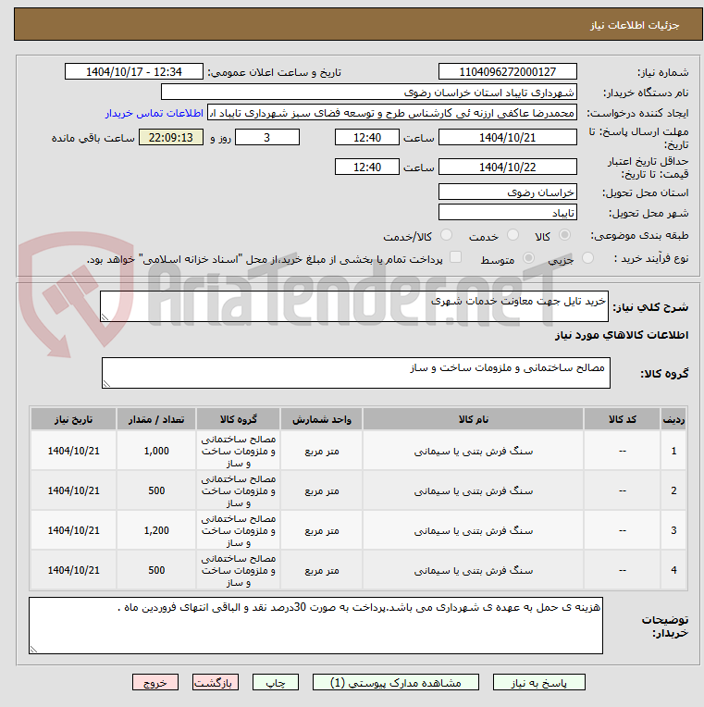Open مشاهده مدارک پیوستی (1) button
The width and height of the screenshot is (704, 707).
click(x=396, y=682)
